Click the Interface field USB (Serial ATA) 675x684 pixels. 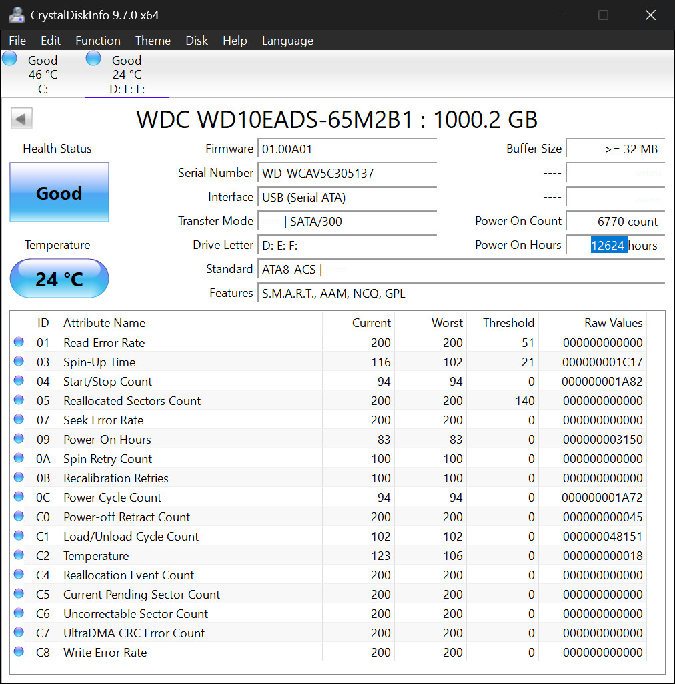pos(347,197)
